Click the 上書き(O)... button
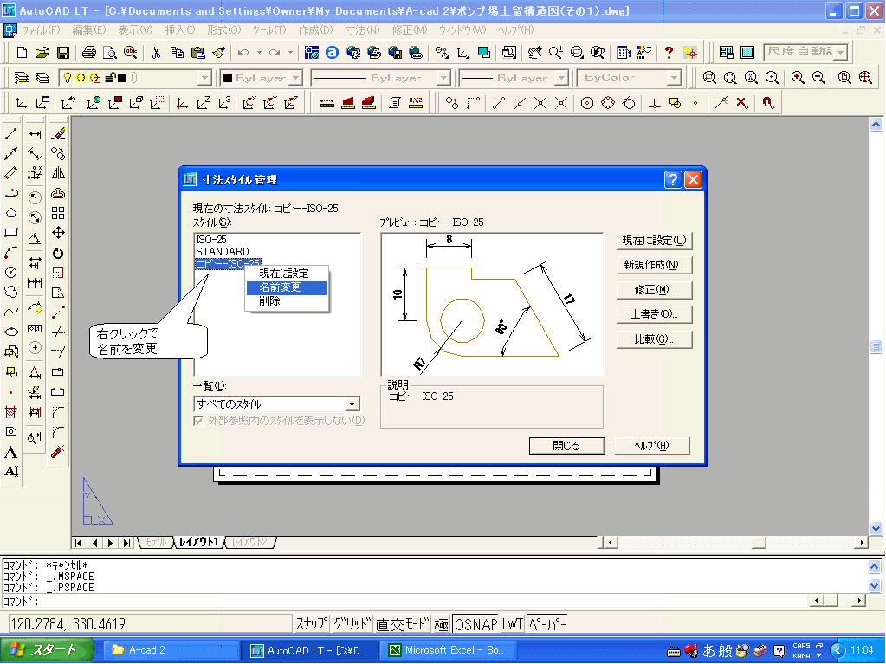The height and width of the screenshot is (664, 886). [x=655, y=314]
